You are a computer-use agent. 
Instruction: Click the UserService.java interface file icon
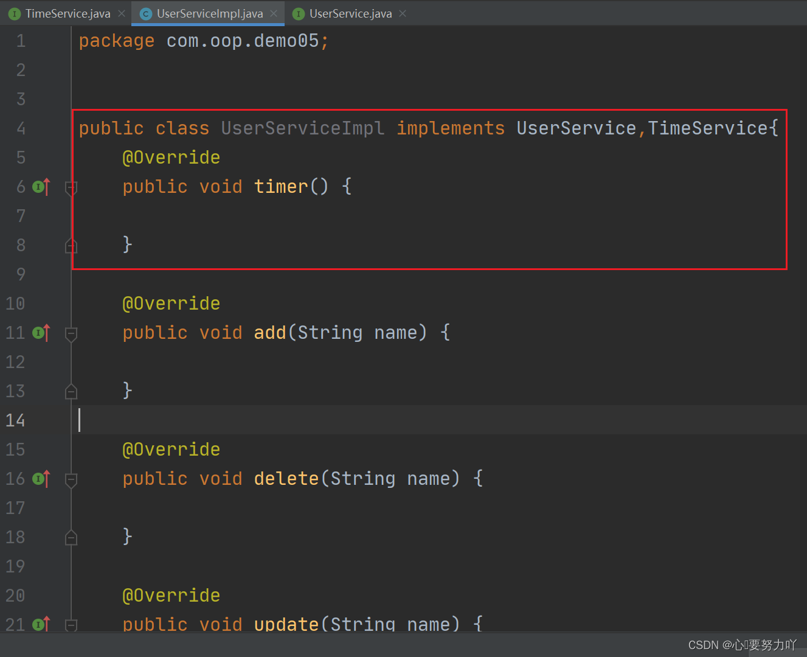tap(299, 13)
